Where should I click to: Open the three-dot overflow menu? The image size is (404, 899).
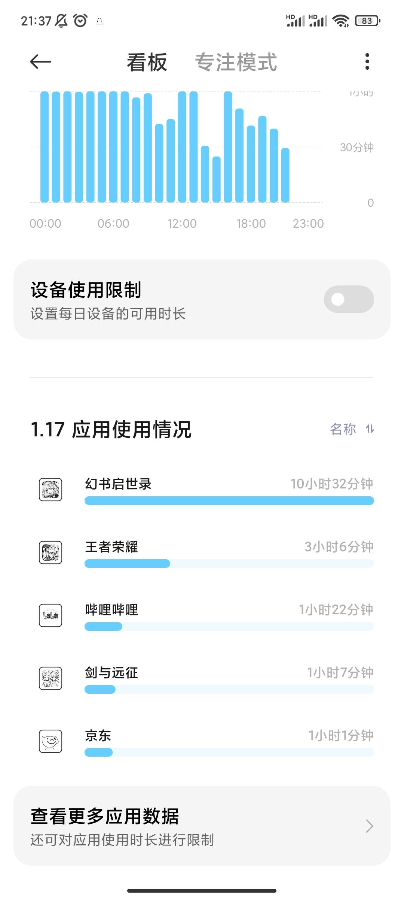(x=367, y=61)
